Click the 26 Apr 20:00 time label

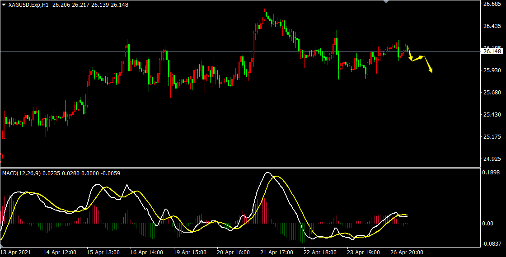coord(408,252)
